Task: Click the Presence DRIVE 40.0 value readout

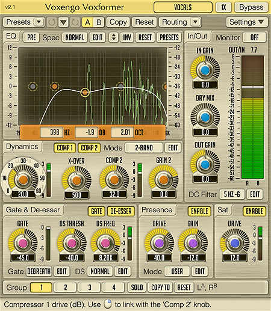Action: coord(159,257)
